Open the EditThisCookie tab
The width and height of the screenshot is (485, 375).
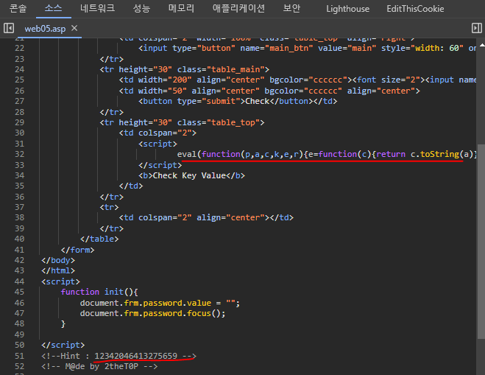point(415,9)
